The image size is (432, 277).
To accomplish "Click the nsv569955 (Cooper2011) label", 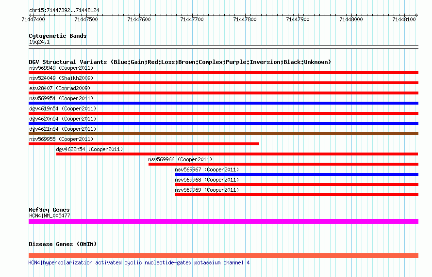I will (x=61, y=139).
